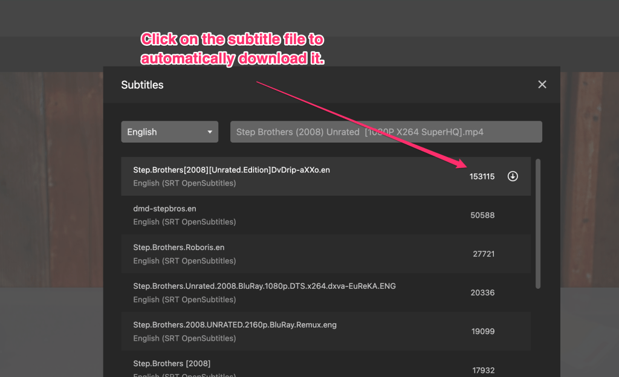The width and height of the screenshot is (619, 377).
Task: Click the 27721 download count
Action: 484,254
